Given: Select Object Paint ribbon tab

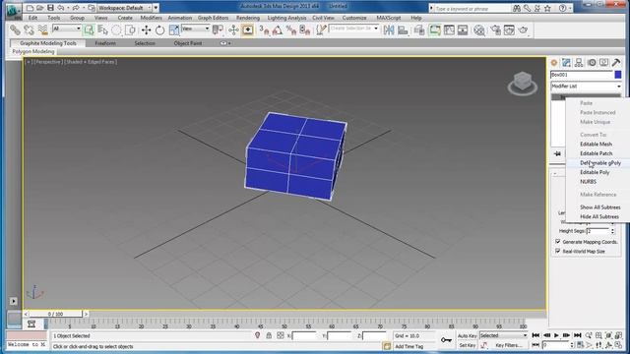Looking at the screenshot, I should pyautogui.click(x=188, y=43).
